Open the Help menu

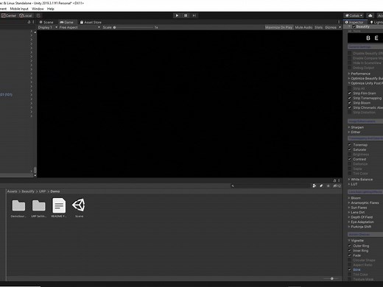click(x=51, y=9)
